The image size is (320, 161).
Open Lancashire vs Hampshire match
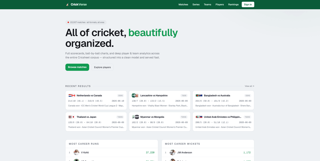click(160, 100)
